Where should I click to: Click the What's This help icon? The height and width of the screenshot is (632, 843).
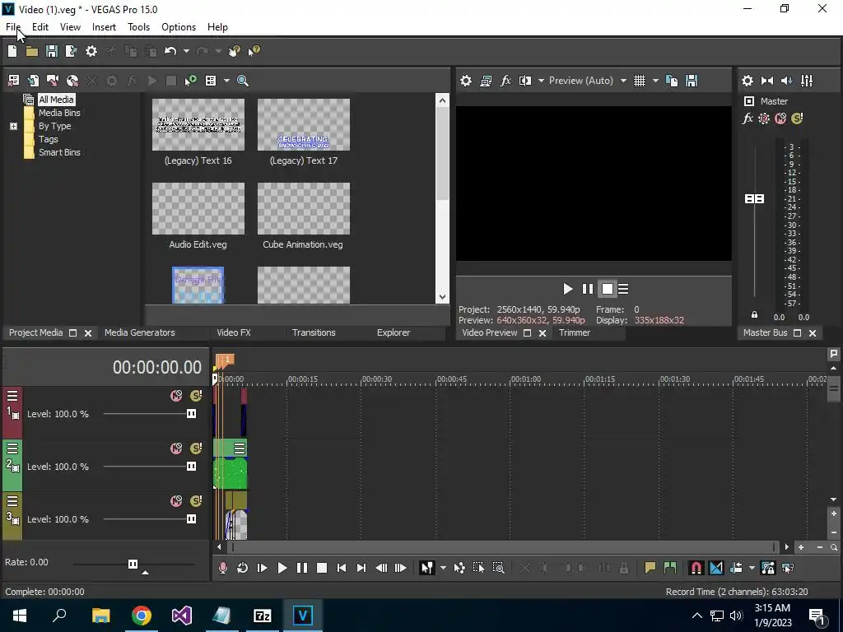click(254, 51)
